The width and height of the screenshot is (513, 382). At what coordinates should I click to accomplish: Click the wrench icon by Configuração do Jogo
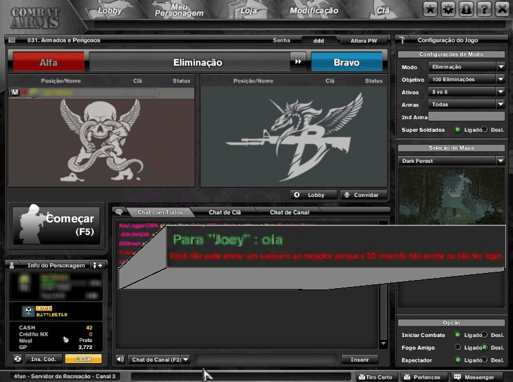tap(403, 40)
